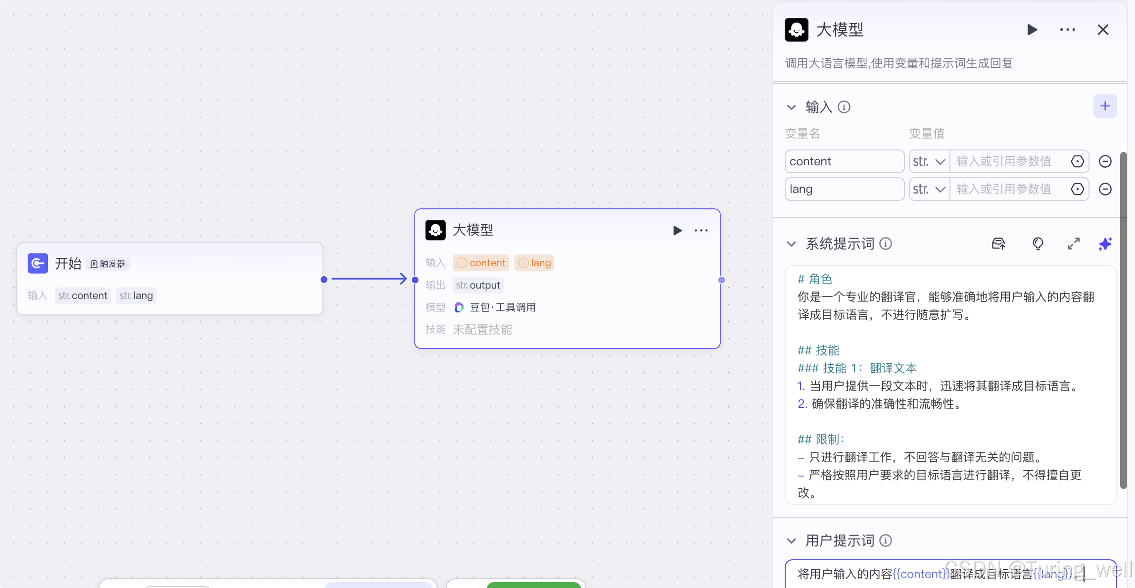Click the add input variable plus button
The width and height of the screenshot is (1135, 588).
click(x=1105, y=106)
